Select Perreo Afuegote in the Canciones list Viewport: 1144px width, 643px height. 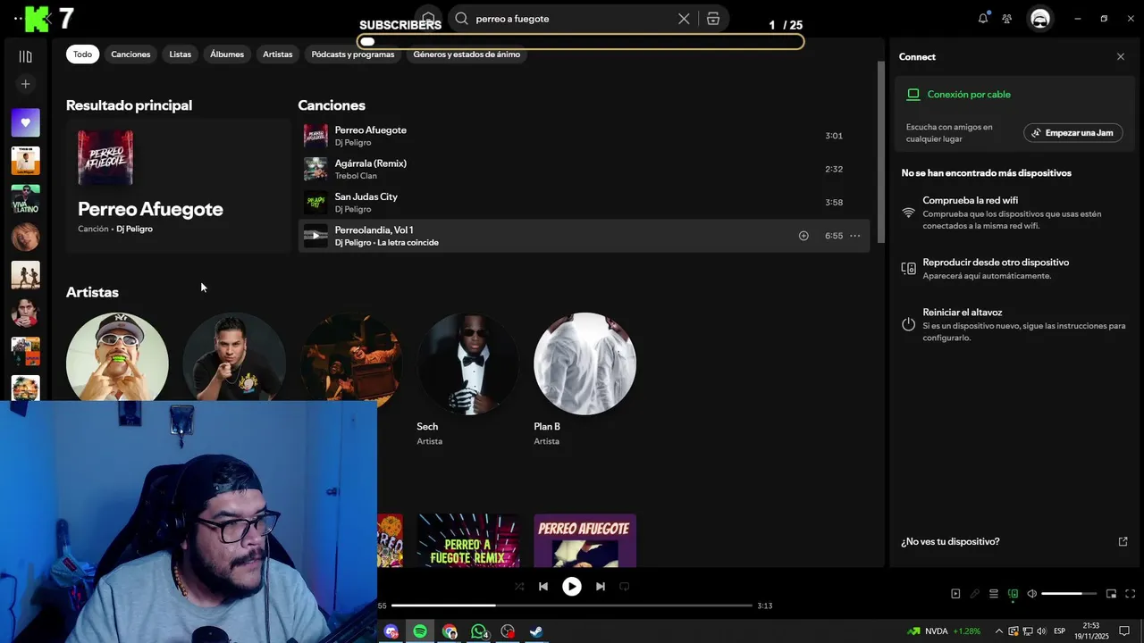(584, 136)
